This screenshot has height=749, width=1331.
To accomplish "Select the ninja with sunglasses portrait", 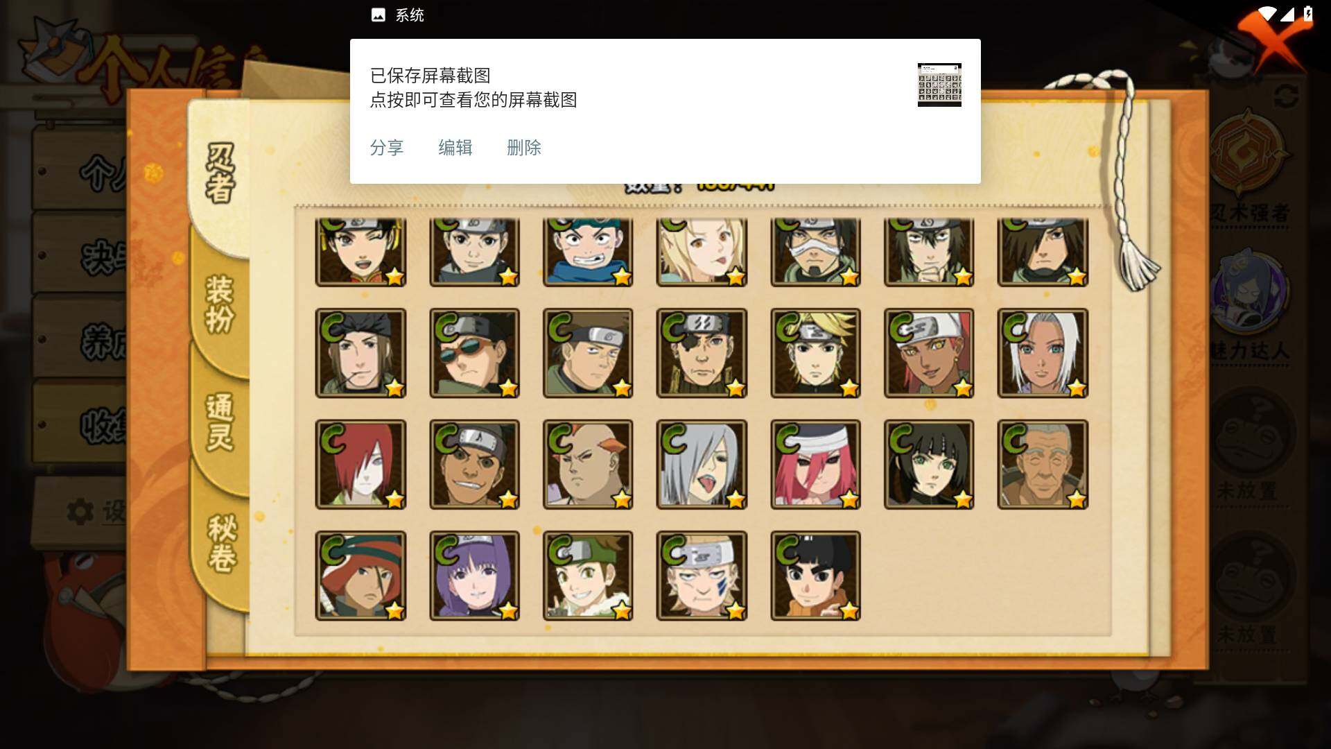I will pyautogui.click(x=474, y=353).
